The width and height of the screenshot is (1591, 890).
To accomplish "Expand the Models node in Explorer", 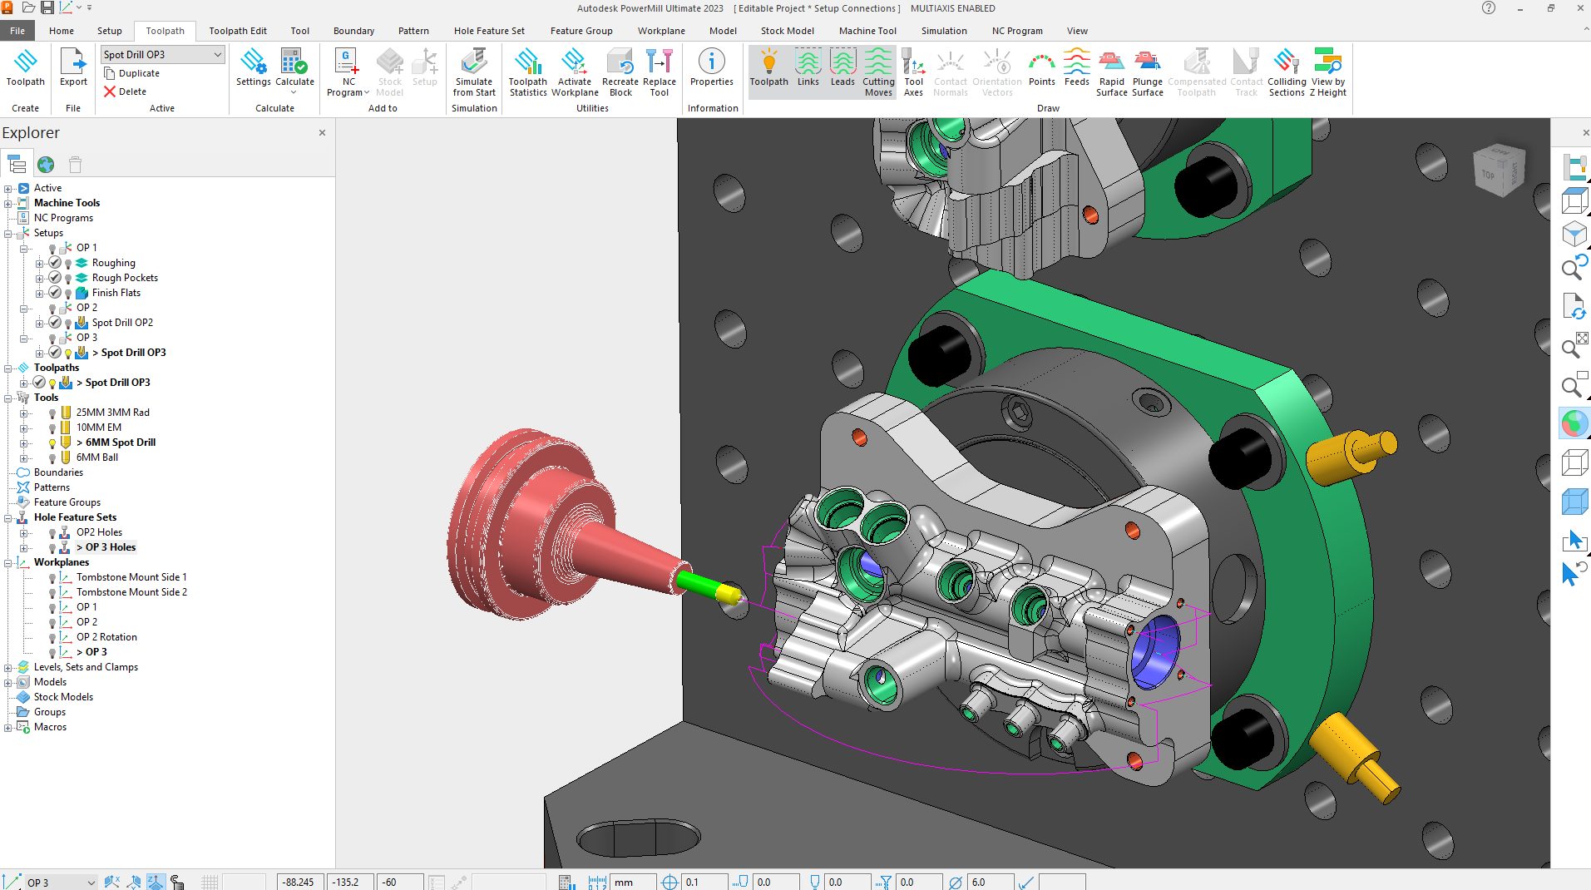I will pos(8,681).
